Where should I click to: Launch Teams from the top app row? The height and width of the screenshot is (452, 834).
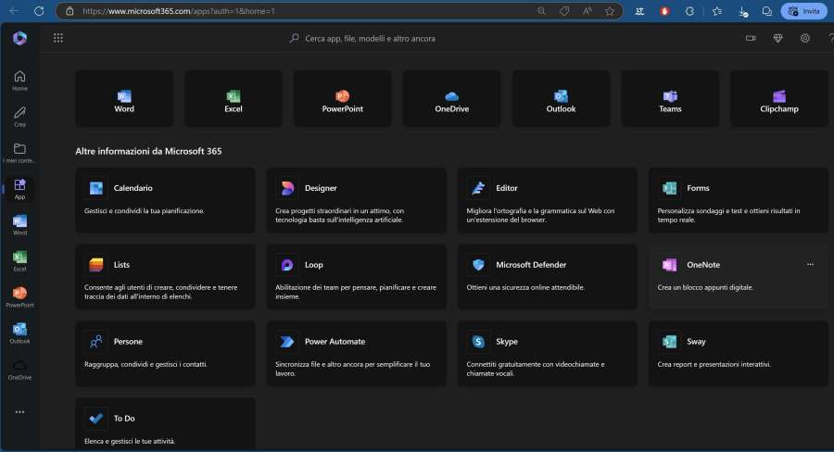coord(670,99)
